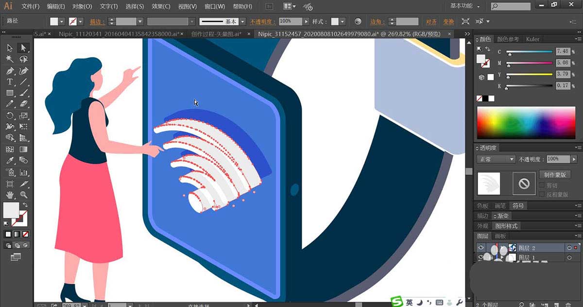Set None color mode in toolbox
The image size is (583, 307).
pyautogui.click(x=26, y=234)
